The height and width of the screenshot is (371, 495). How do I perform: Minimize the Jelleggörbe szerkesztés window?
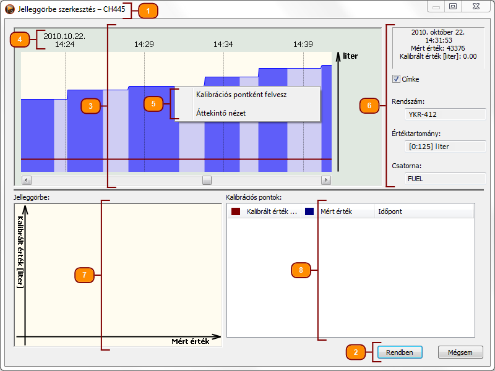[436, 7]
